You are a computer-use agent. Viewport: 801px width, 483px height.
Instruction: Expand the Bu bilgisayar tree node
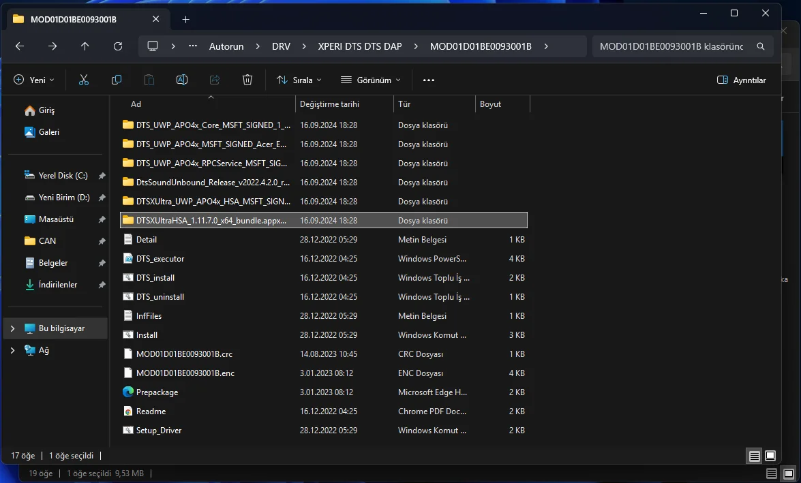click(x=12, y=328)
